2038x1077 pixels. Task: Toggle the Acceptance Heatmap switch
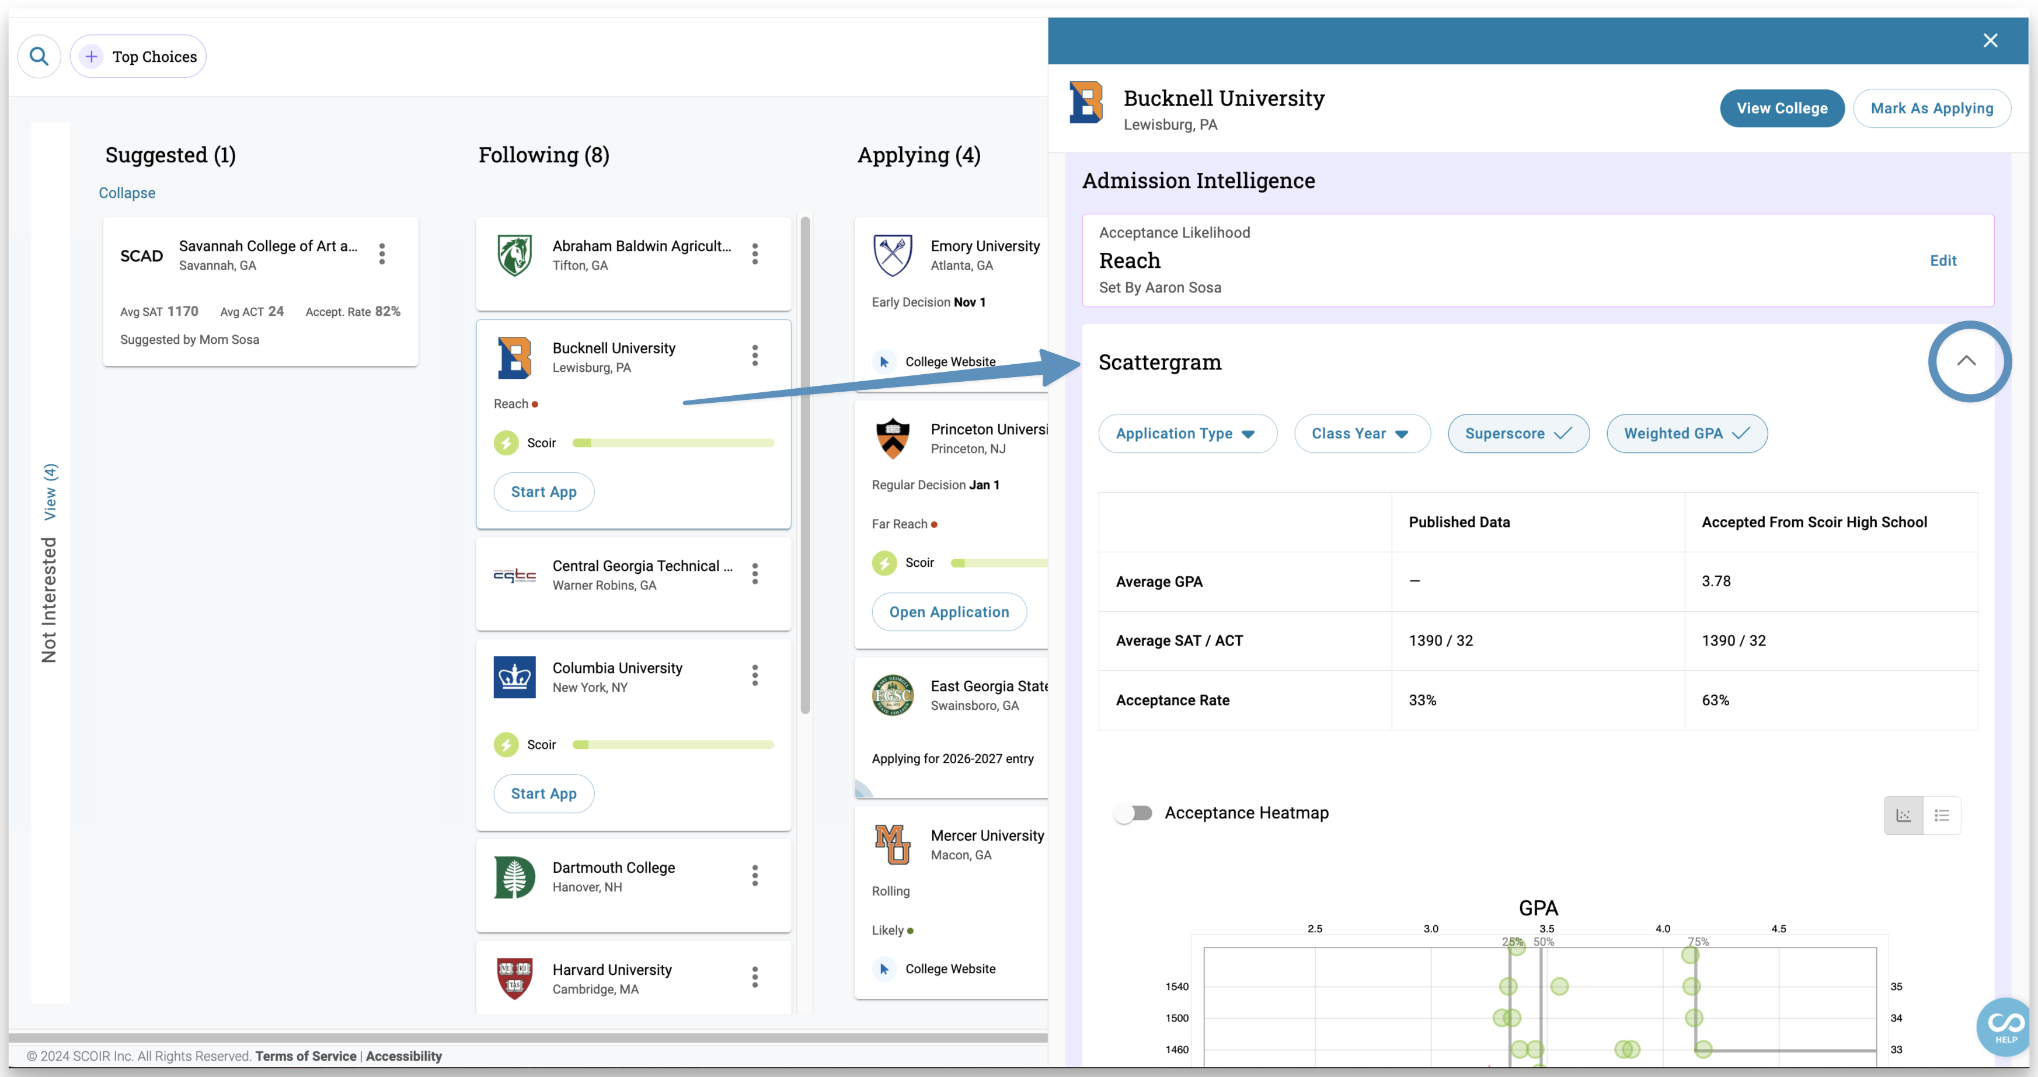[x=1134, y=813]
